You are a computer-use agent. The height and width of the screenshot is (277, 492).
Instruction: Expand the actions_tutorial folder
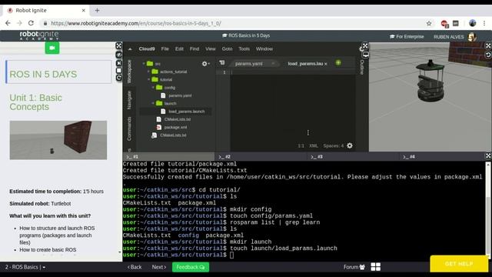point(148,72)
